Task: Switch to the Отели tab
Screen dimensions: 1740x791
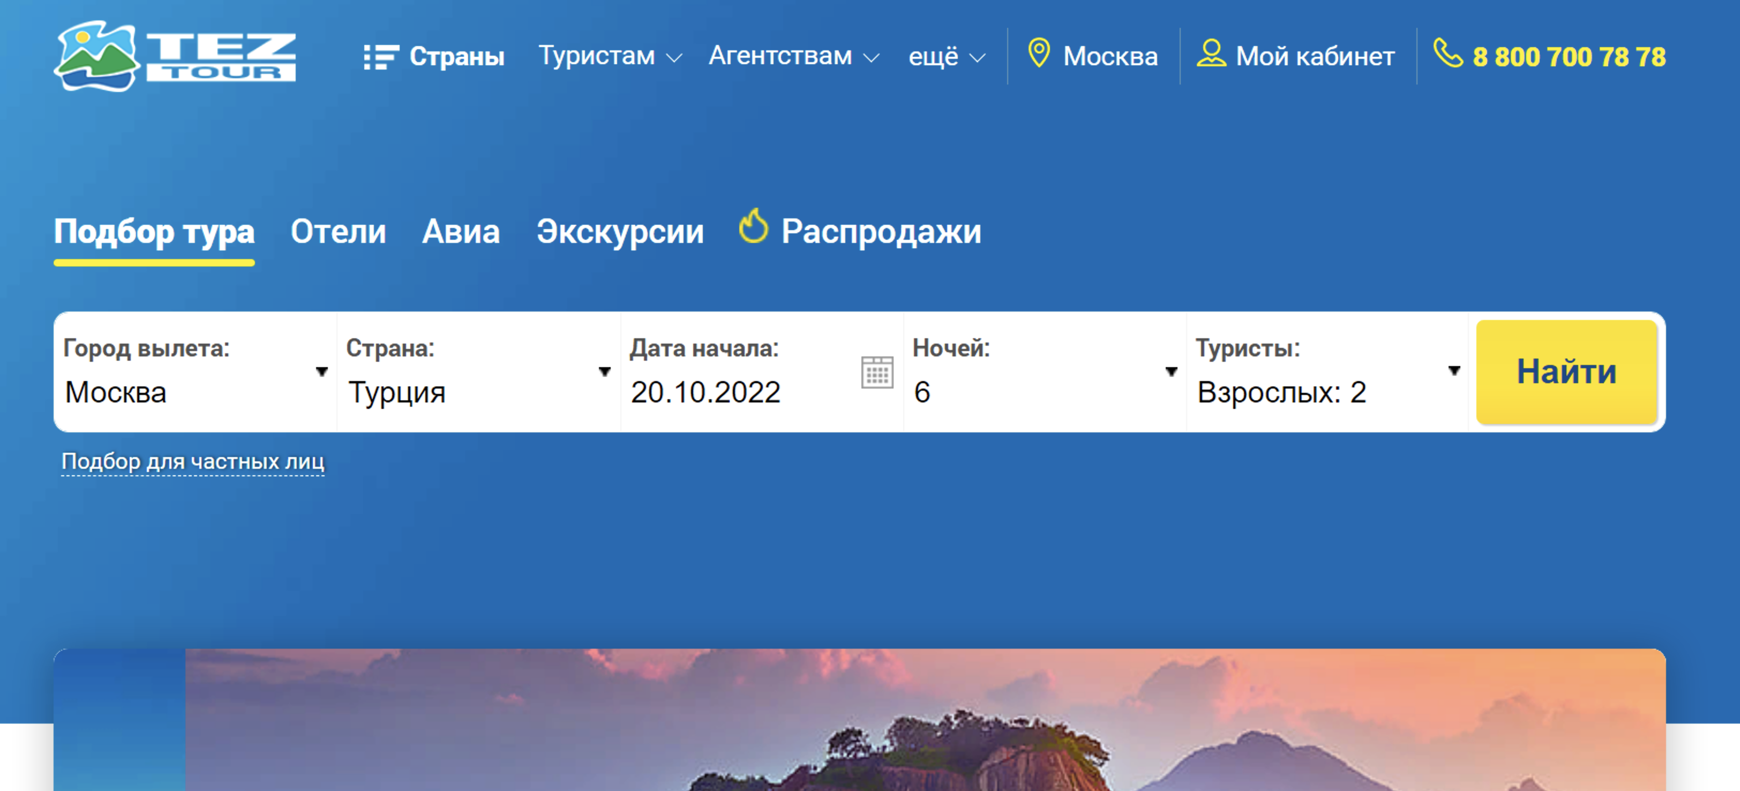Action: pyautogui.click(x=337, y=232)
